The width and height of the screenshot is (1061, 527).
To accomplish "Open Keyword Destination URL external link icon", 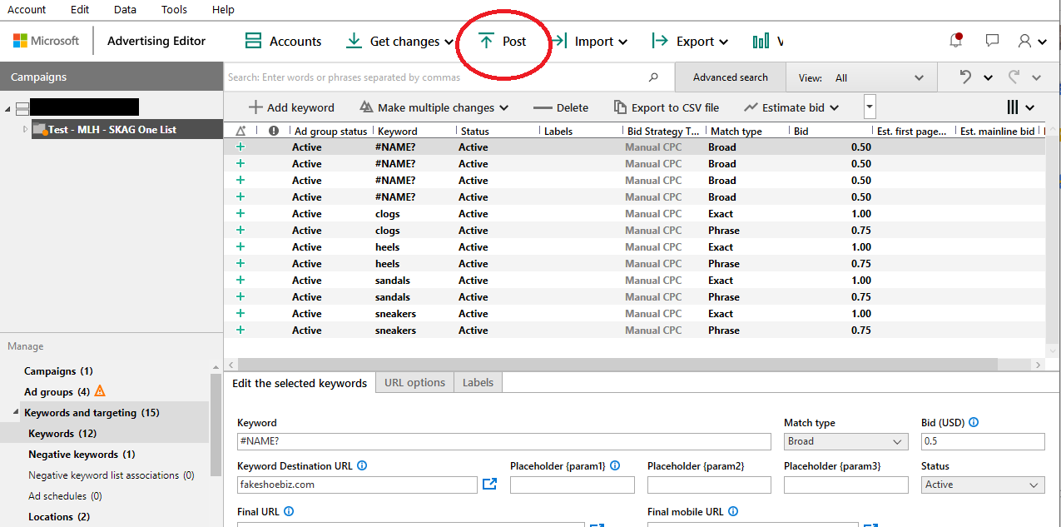I will pyautogui.click(x=489, y=484).
